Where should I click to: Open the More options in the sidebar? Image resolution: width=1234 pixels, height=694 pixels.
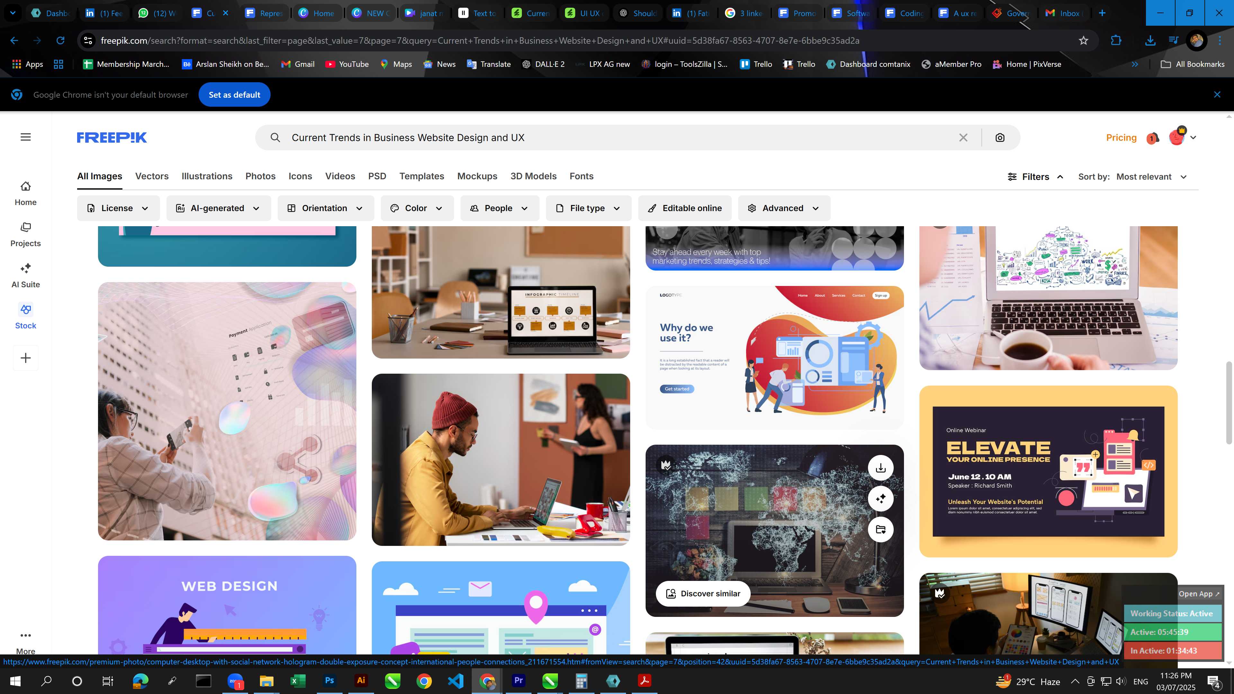click(25, 642)
